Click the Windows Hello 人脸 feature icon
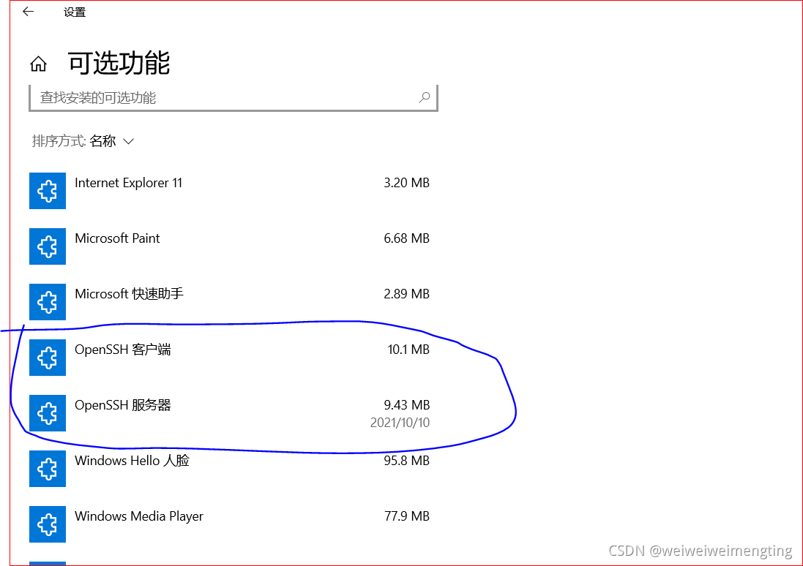This screenshot has height=566, width=803. tap(48, 469)
